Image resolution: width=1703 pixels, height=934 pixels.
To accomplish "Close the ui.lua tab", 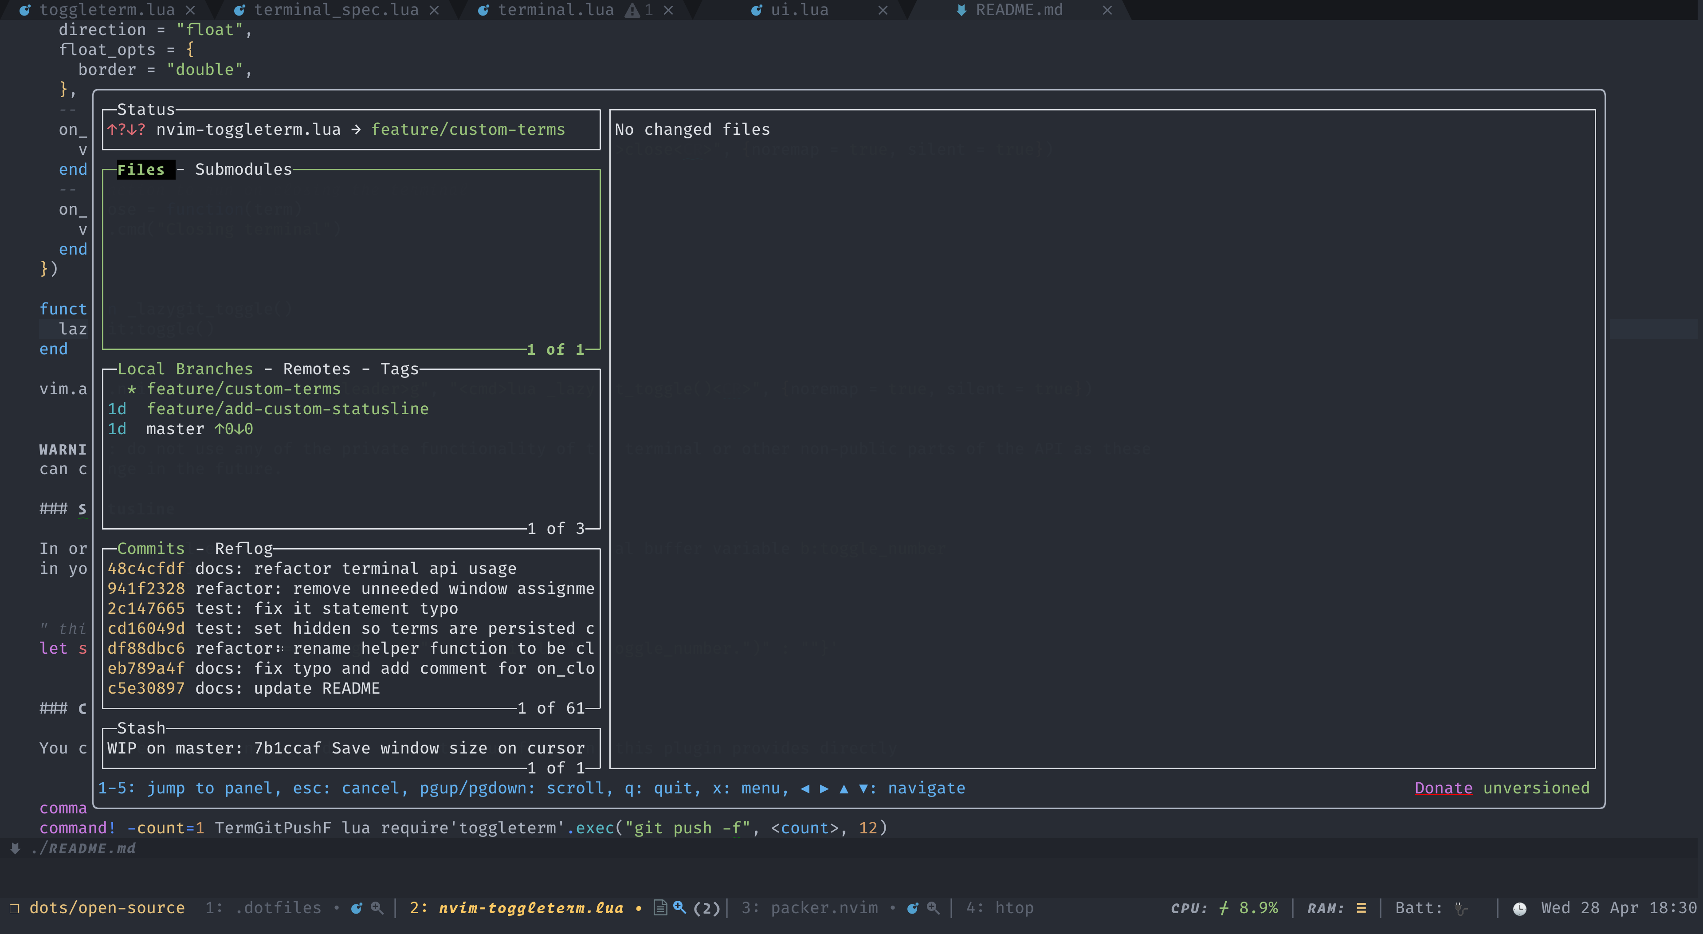I will click(883, 10).
